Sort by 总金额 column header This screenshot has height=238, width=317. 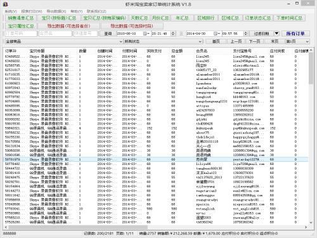coord(183,51)
